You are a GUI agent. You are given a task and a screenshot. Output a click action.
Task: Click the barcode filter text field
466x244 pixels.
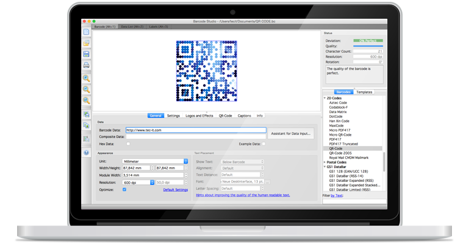tap(354, 201)
